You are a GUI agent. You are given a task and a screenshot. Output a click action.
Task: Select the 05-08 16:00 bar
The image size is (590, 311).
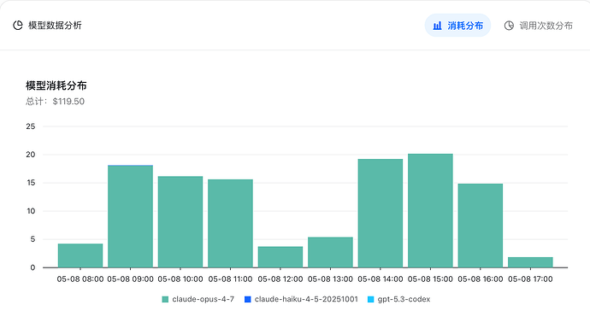[x=481, y=226]
